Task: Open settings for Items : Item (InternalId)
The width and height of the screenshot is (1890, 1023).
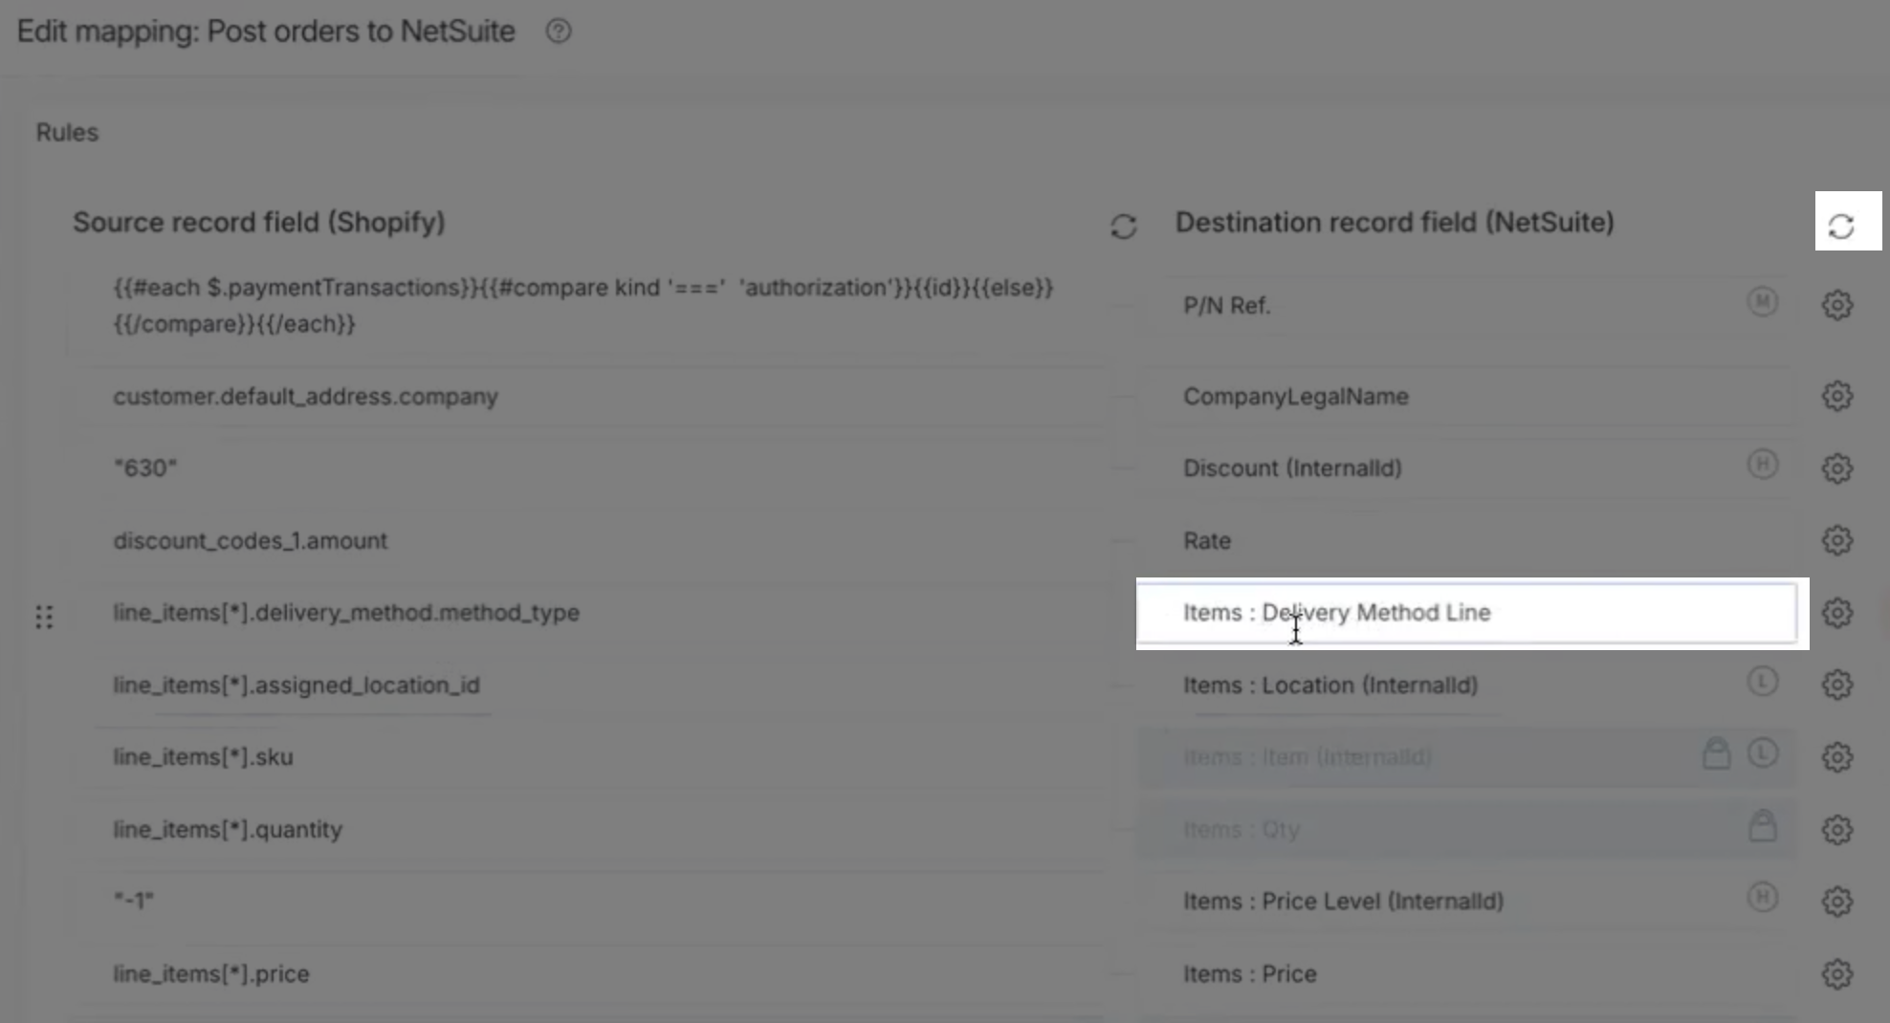Action: 1837,757
